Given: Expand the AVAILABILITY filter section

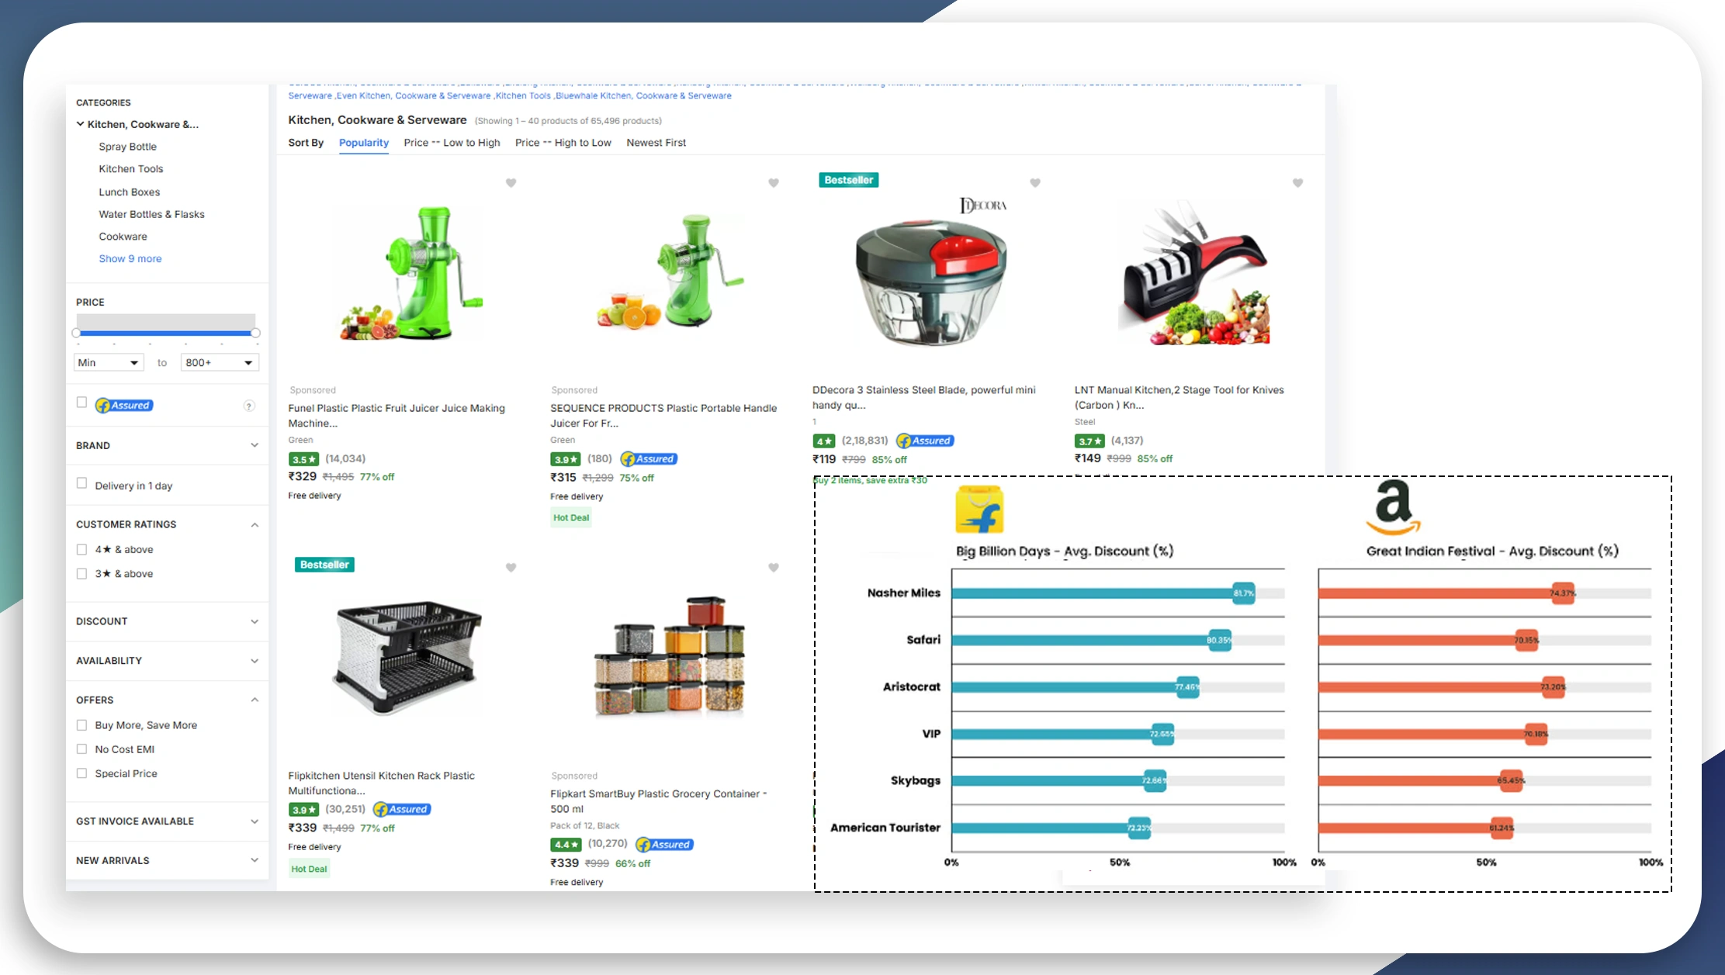Looking at the screenshot, I should (x=255, y=661).
